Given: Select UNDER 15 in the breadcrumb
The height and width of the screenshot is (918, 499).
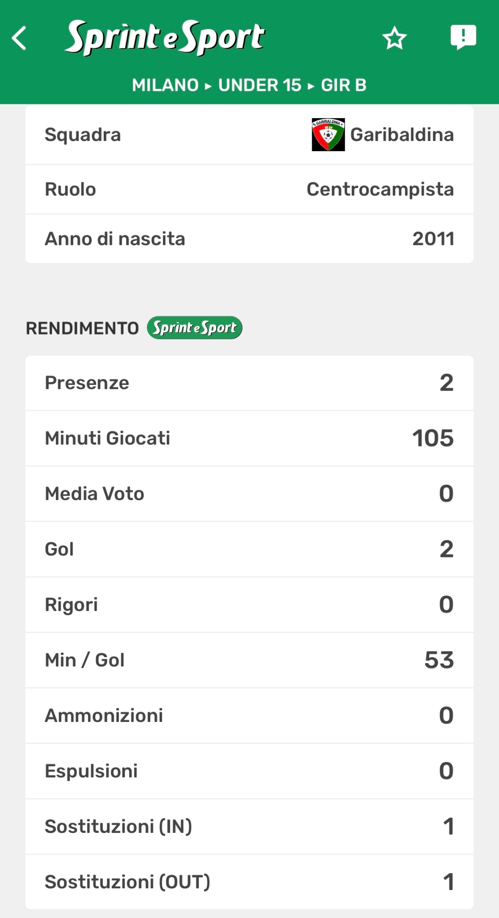Looking at the screenshot, I should coord(260,85).
